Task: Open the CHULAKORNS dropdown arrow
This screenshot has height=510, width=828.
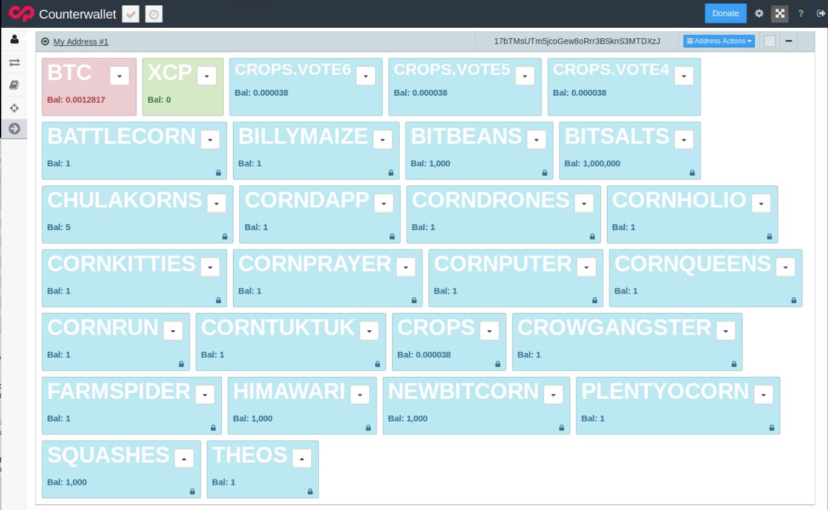Action: click(217, 204)
